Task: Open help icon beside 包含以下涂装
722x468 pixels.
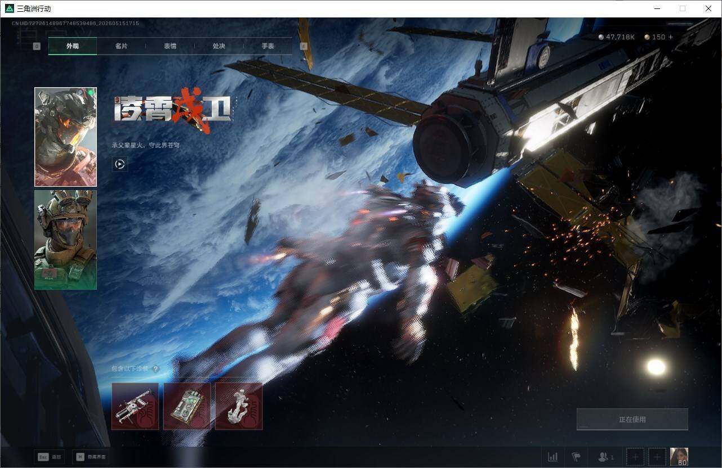Action: [155, 369]
